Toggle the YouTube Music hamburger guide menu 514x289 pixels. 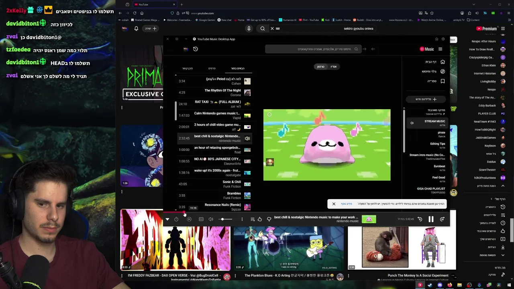coord(440,49)
